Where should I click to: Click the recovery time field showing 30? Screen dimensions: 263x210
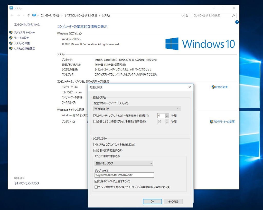click(161, 121)
